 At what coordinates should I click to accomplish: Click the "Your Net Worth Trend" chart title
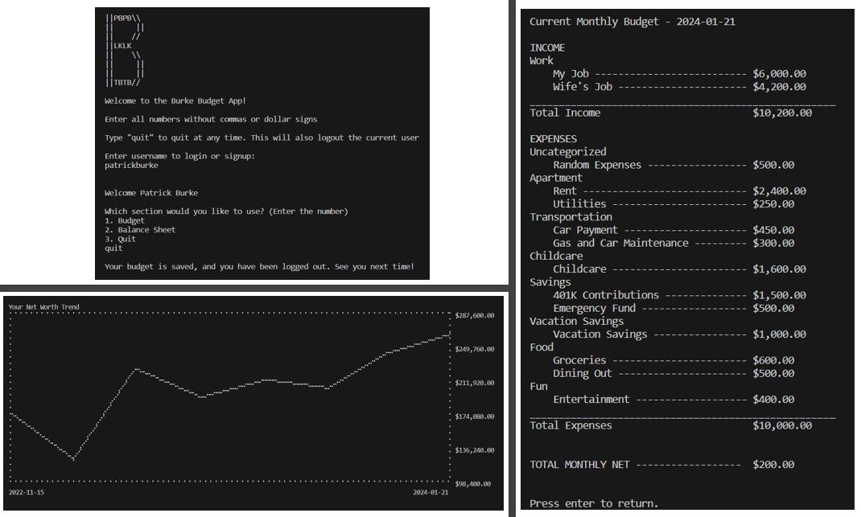[x=43, y=307]
